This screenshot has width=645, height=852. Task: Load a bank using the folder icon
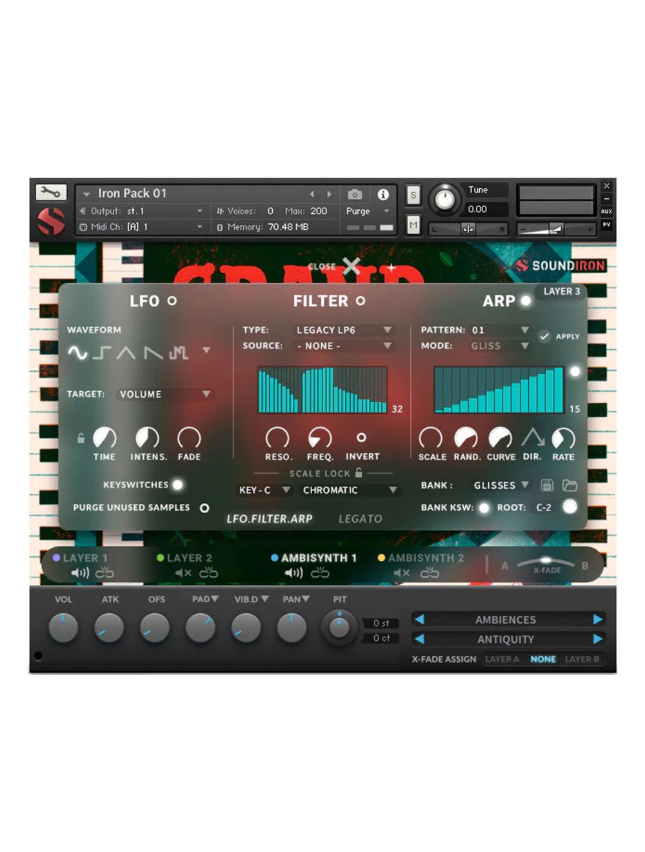570,485
